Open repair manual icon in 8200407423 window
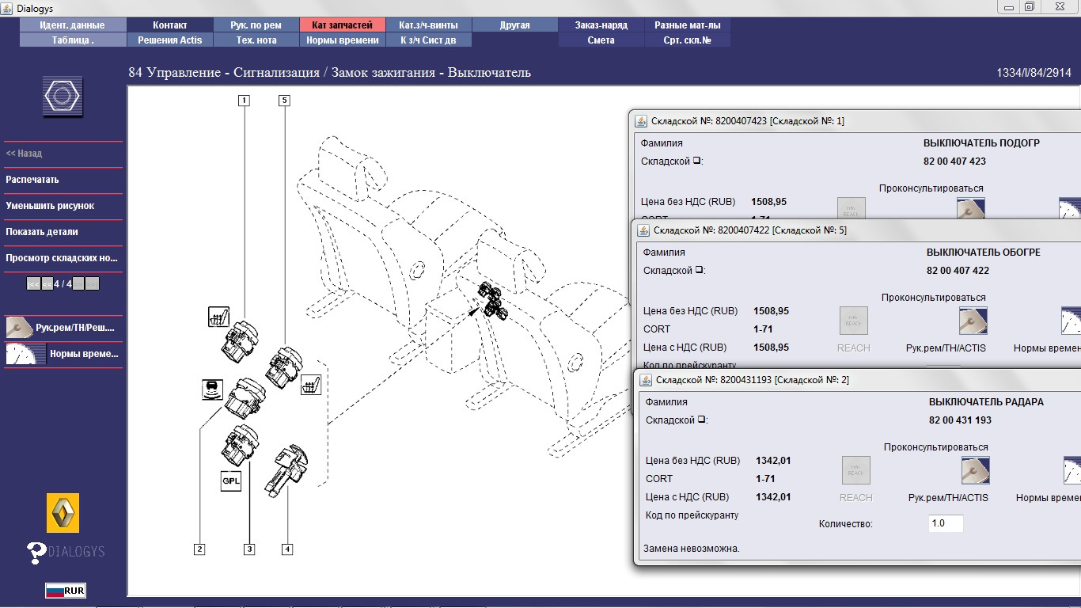Screen dimensions: 1081x608 pyautogui.click(x=970, y=208)
